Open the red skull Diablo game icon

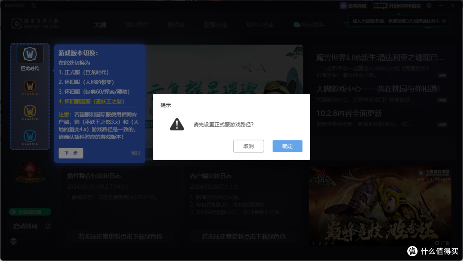click(x=30, y=171)
